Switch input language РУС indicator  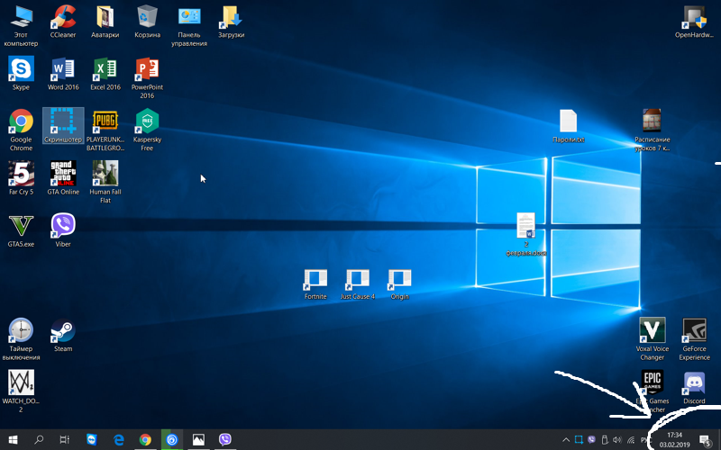[x=645, y=440]
